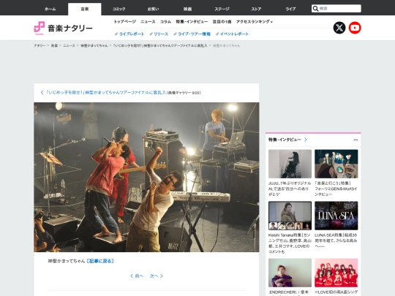Screen dimensions: 395x296
Task: Switch to the お笑い tab
Action: click(153, 9)
